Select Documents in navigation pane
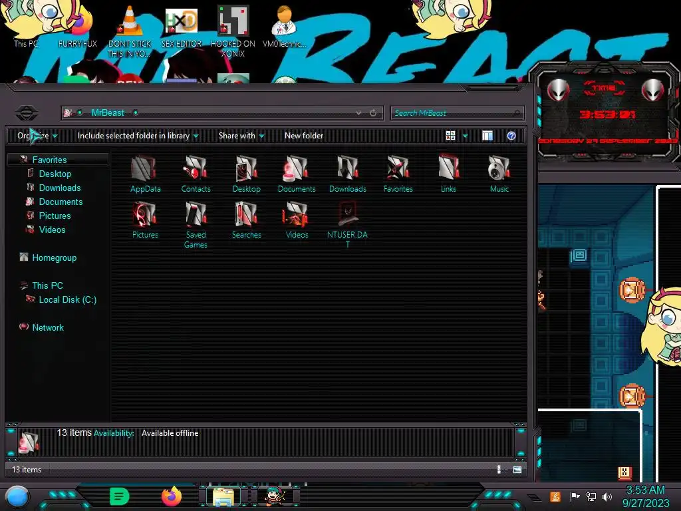681x511 pixels. [61, 202]
